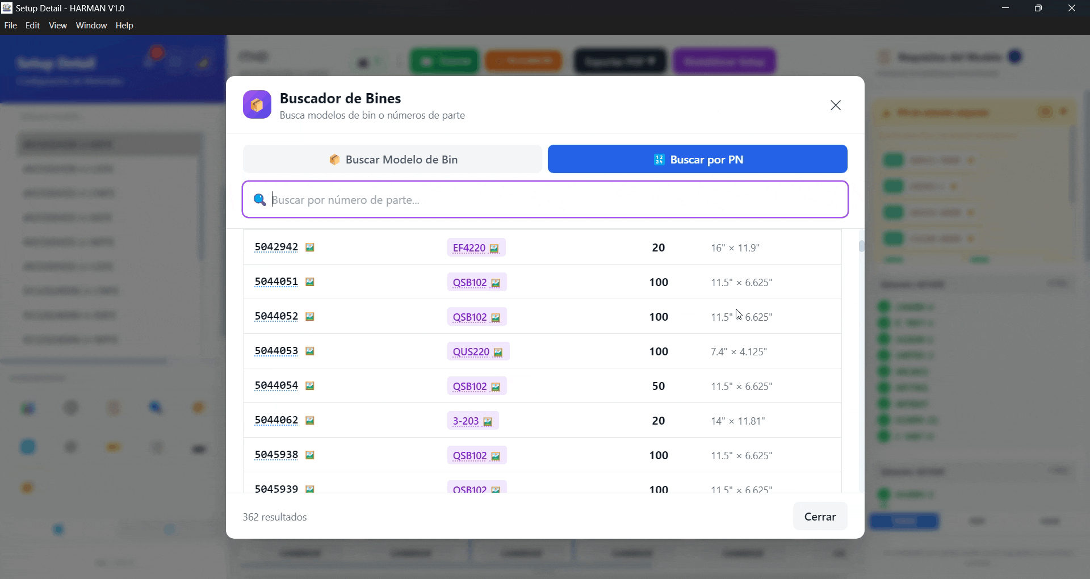Click inside the part number search box
The height and width of the screenshot is (579, 1090).
coord(545,199)
